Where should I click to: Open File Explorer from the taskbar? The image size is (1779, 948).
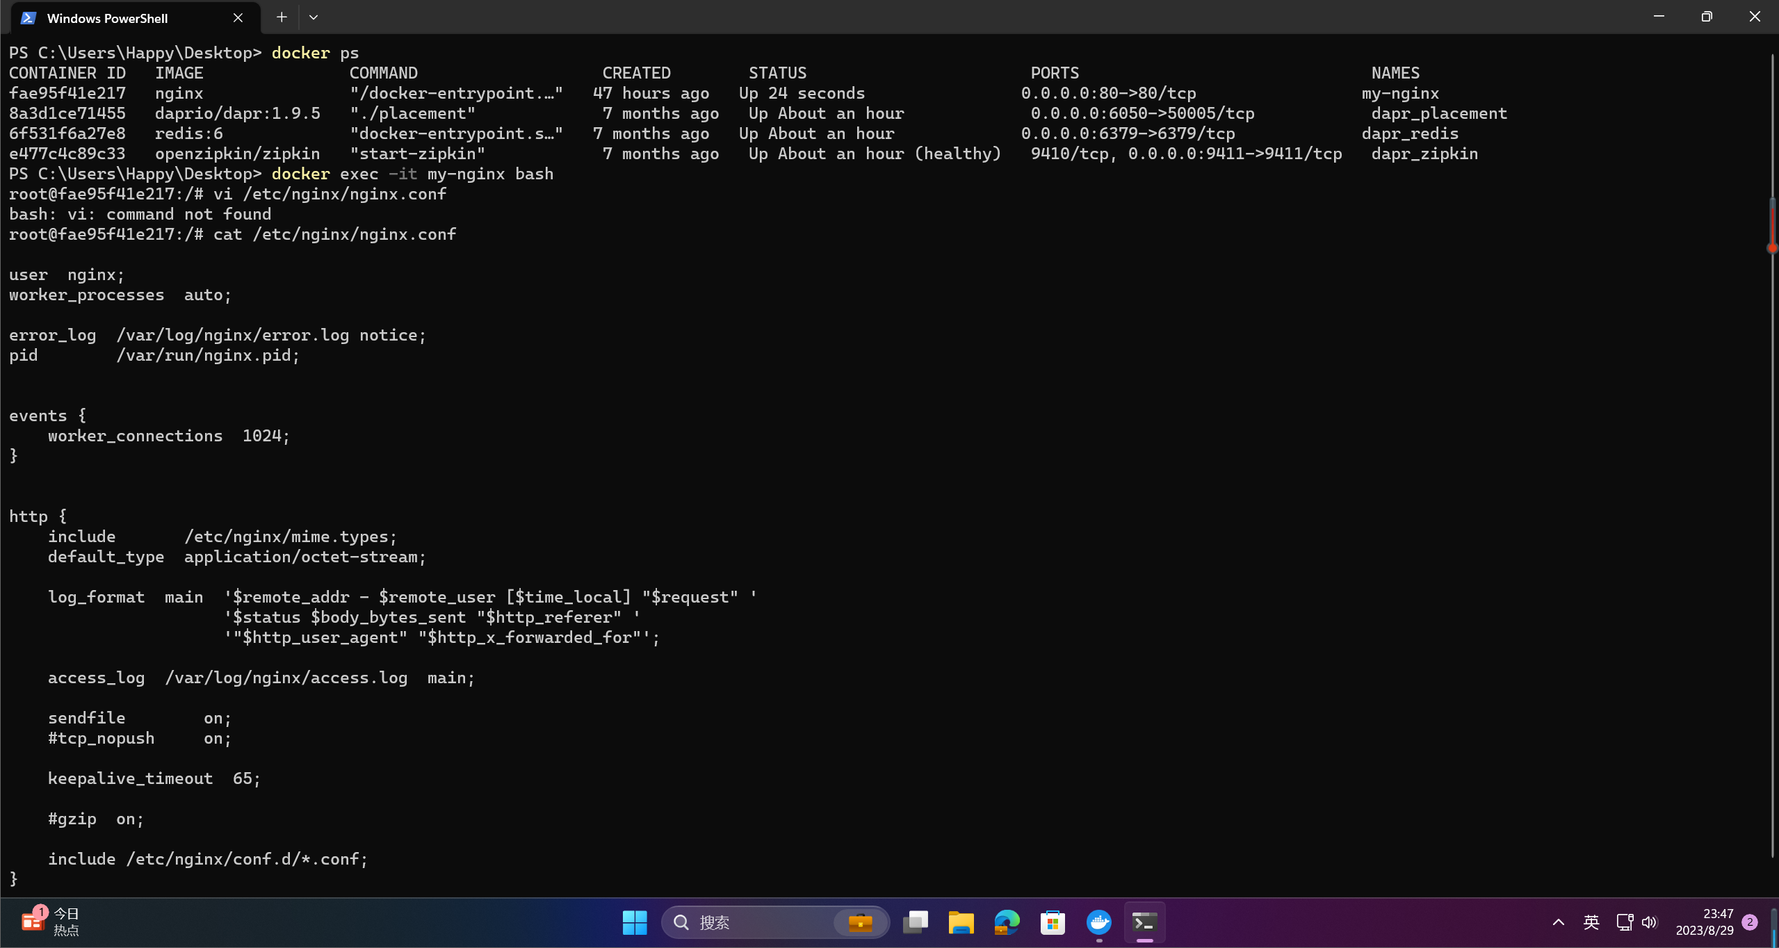click(961, 922)
